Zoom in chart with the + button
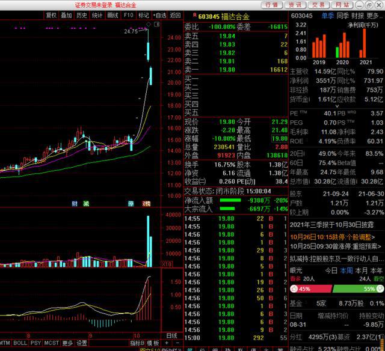The image size is (385, 351). click(x=167, y=343)
